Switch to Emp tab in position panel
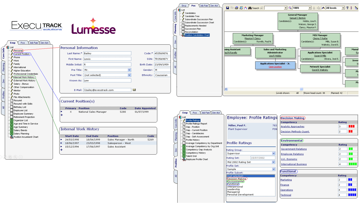 pyautogui.click(x=184, y=6)
